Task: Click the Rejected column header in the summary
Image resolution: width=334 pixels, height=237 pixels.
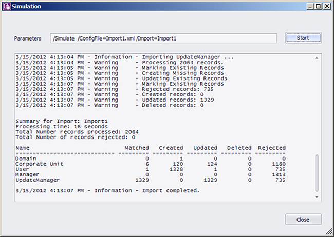Action: (271, 148)
